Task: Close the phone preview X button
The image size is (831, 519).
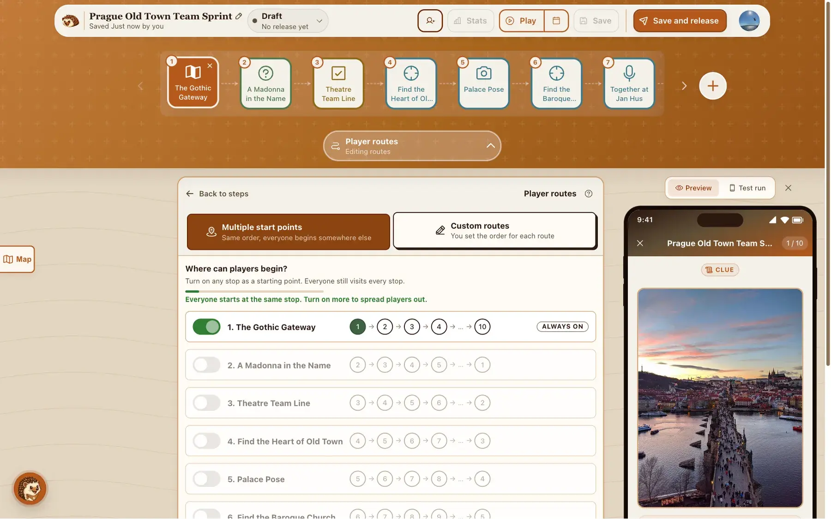Action: (x=788, y=188)
